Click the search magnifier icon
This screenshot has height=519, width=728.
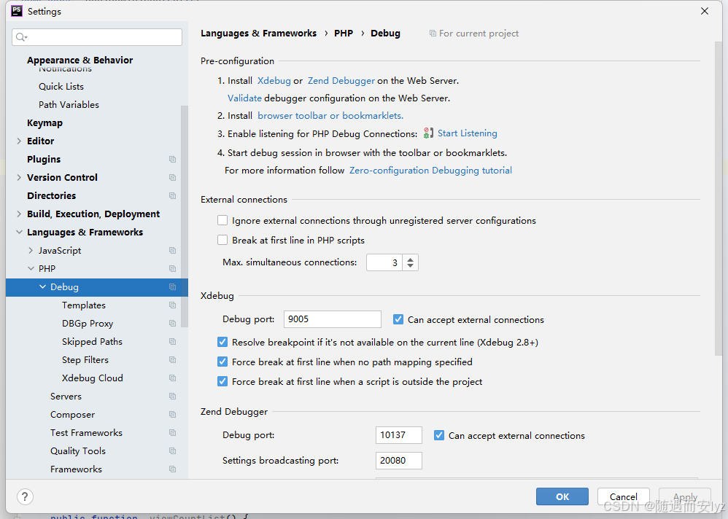click(x=21, y=37)
